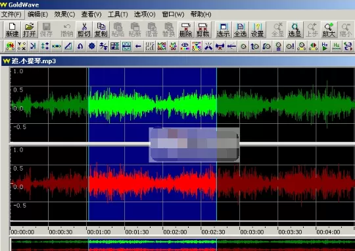The width and height of the screenshot is (355, 251).
Task: Click the 粘贴 (Paste) toolbar button
Action: (x=118, y=30)
